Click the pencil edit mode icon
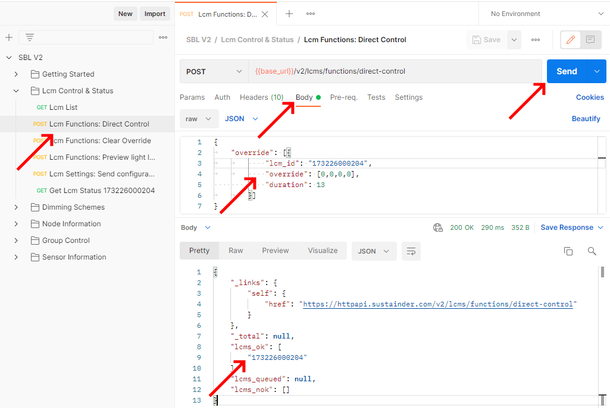The height and width of the screenshot is (408, 610). click(x=571, y=40)
